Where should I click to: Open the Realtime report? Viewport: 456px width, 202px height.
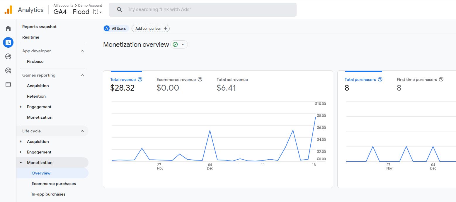coord(31,37)
